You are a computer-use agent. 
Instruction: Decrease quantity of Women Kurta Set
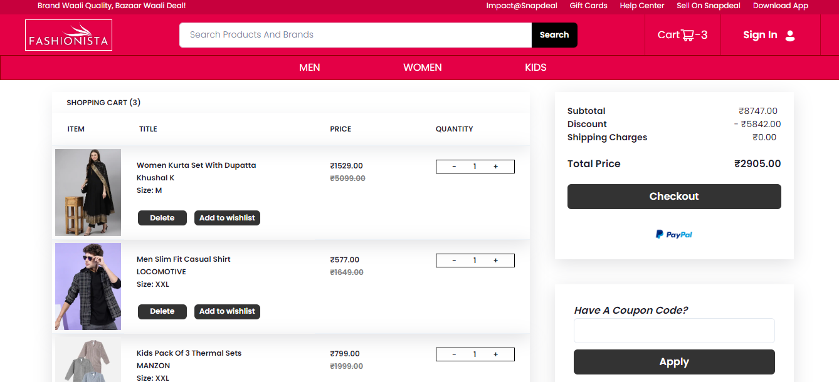pos(454,167)
